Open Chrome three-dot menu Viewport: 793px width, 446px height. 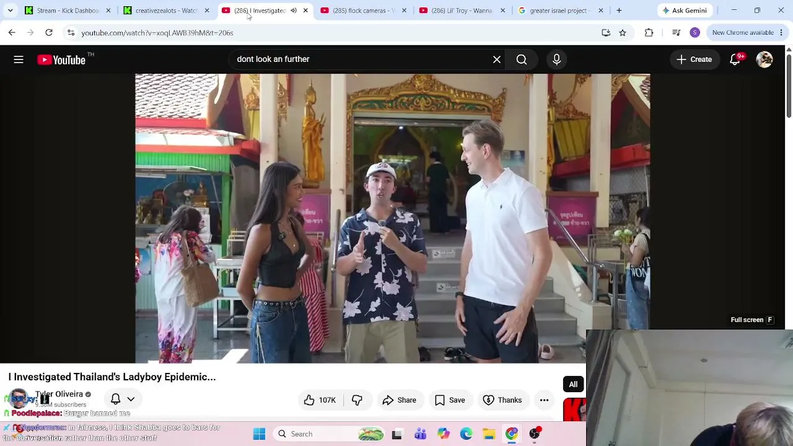tap(781, 33)
